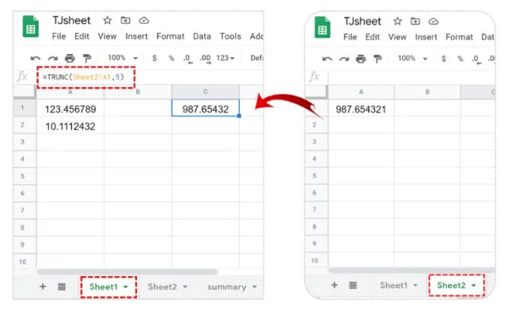Viewport: 517px width, 309px height.
Task: Open View menu in left window
Action: (x=107, y=36)
